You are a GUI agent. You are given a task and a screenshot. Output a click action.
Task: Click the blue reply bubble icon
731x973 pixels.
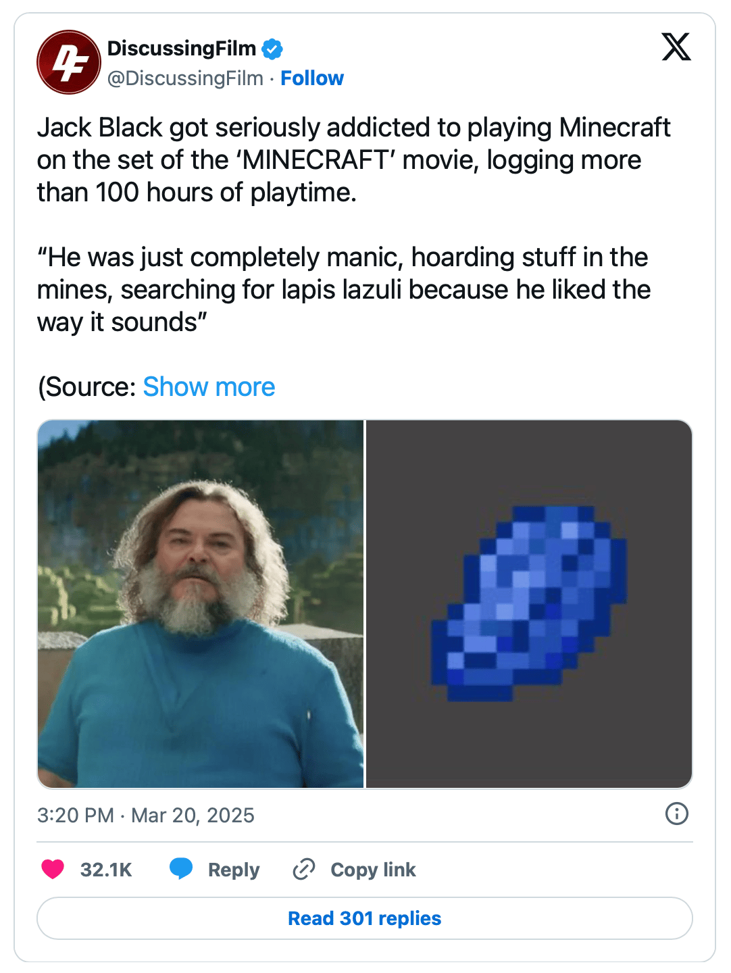point(181,869)
